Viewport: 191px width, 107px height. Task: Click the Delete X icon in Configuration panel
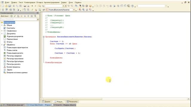coord(21,16)
